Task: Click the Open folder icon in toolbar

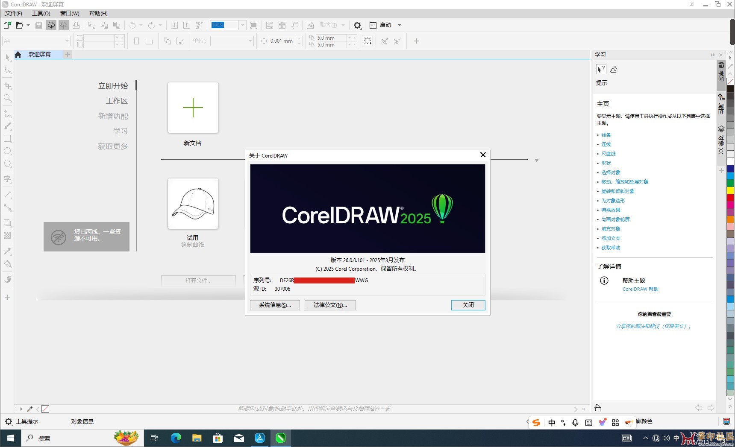Action: [19, 25]
